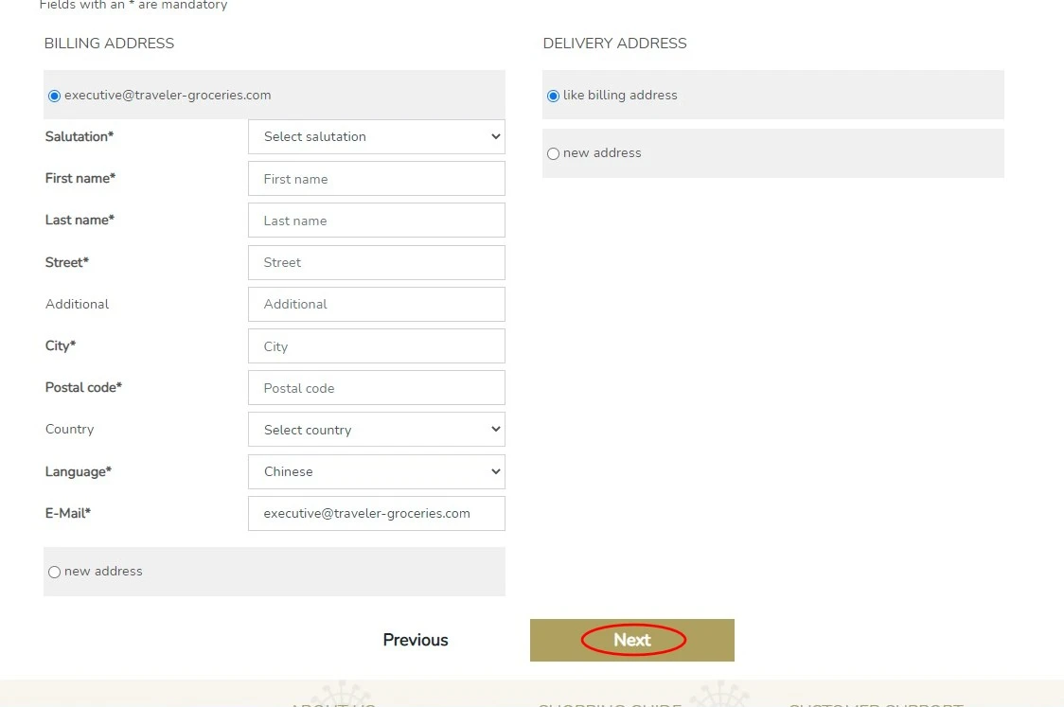Click the E-Mail input field
The image size is (1064, 707).
point(376,513)
